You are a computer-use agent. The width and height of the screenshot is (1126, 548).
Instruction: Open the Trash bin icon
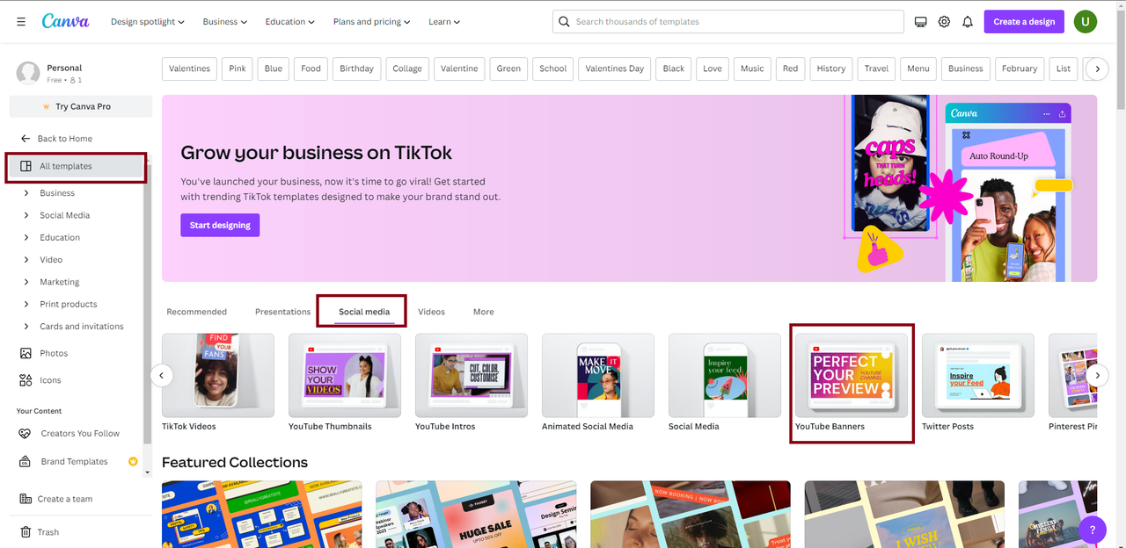[26, 532]
